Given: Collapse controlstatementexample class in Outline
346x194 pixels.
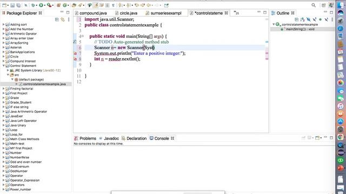Looking at the screenshot, I should [274, 24].
